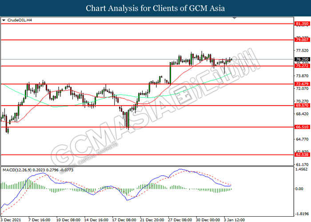This screenshot has height=222, width=311.
Task: Click the 27 Dec 08:00 time label
Action: click(x=180, y=220)
